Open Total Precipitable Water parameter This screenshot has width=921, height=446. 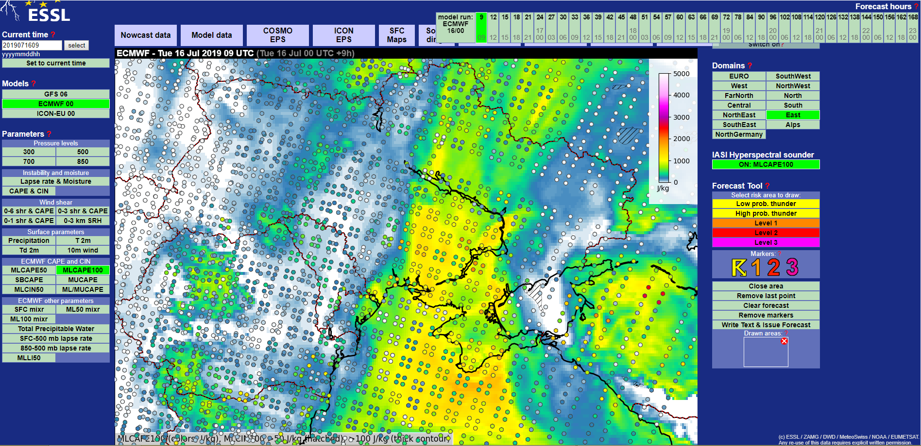(56, 329)
